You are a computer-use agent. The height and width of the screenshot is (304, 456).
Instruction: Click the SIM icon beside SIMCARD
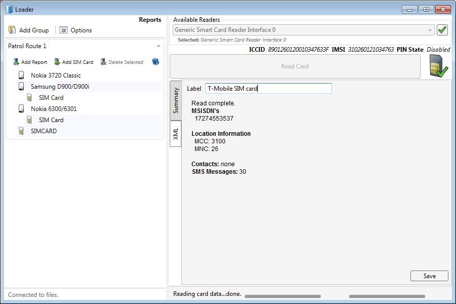[21, 131]
